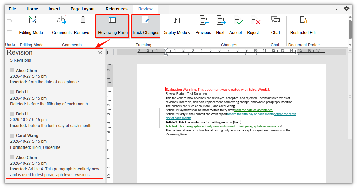The image size is (357, 188).
Task: Click the Accept change icon
Action: click(238, 20)
